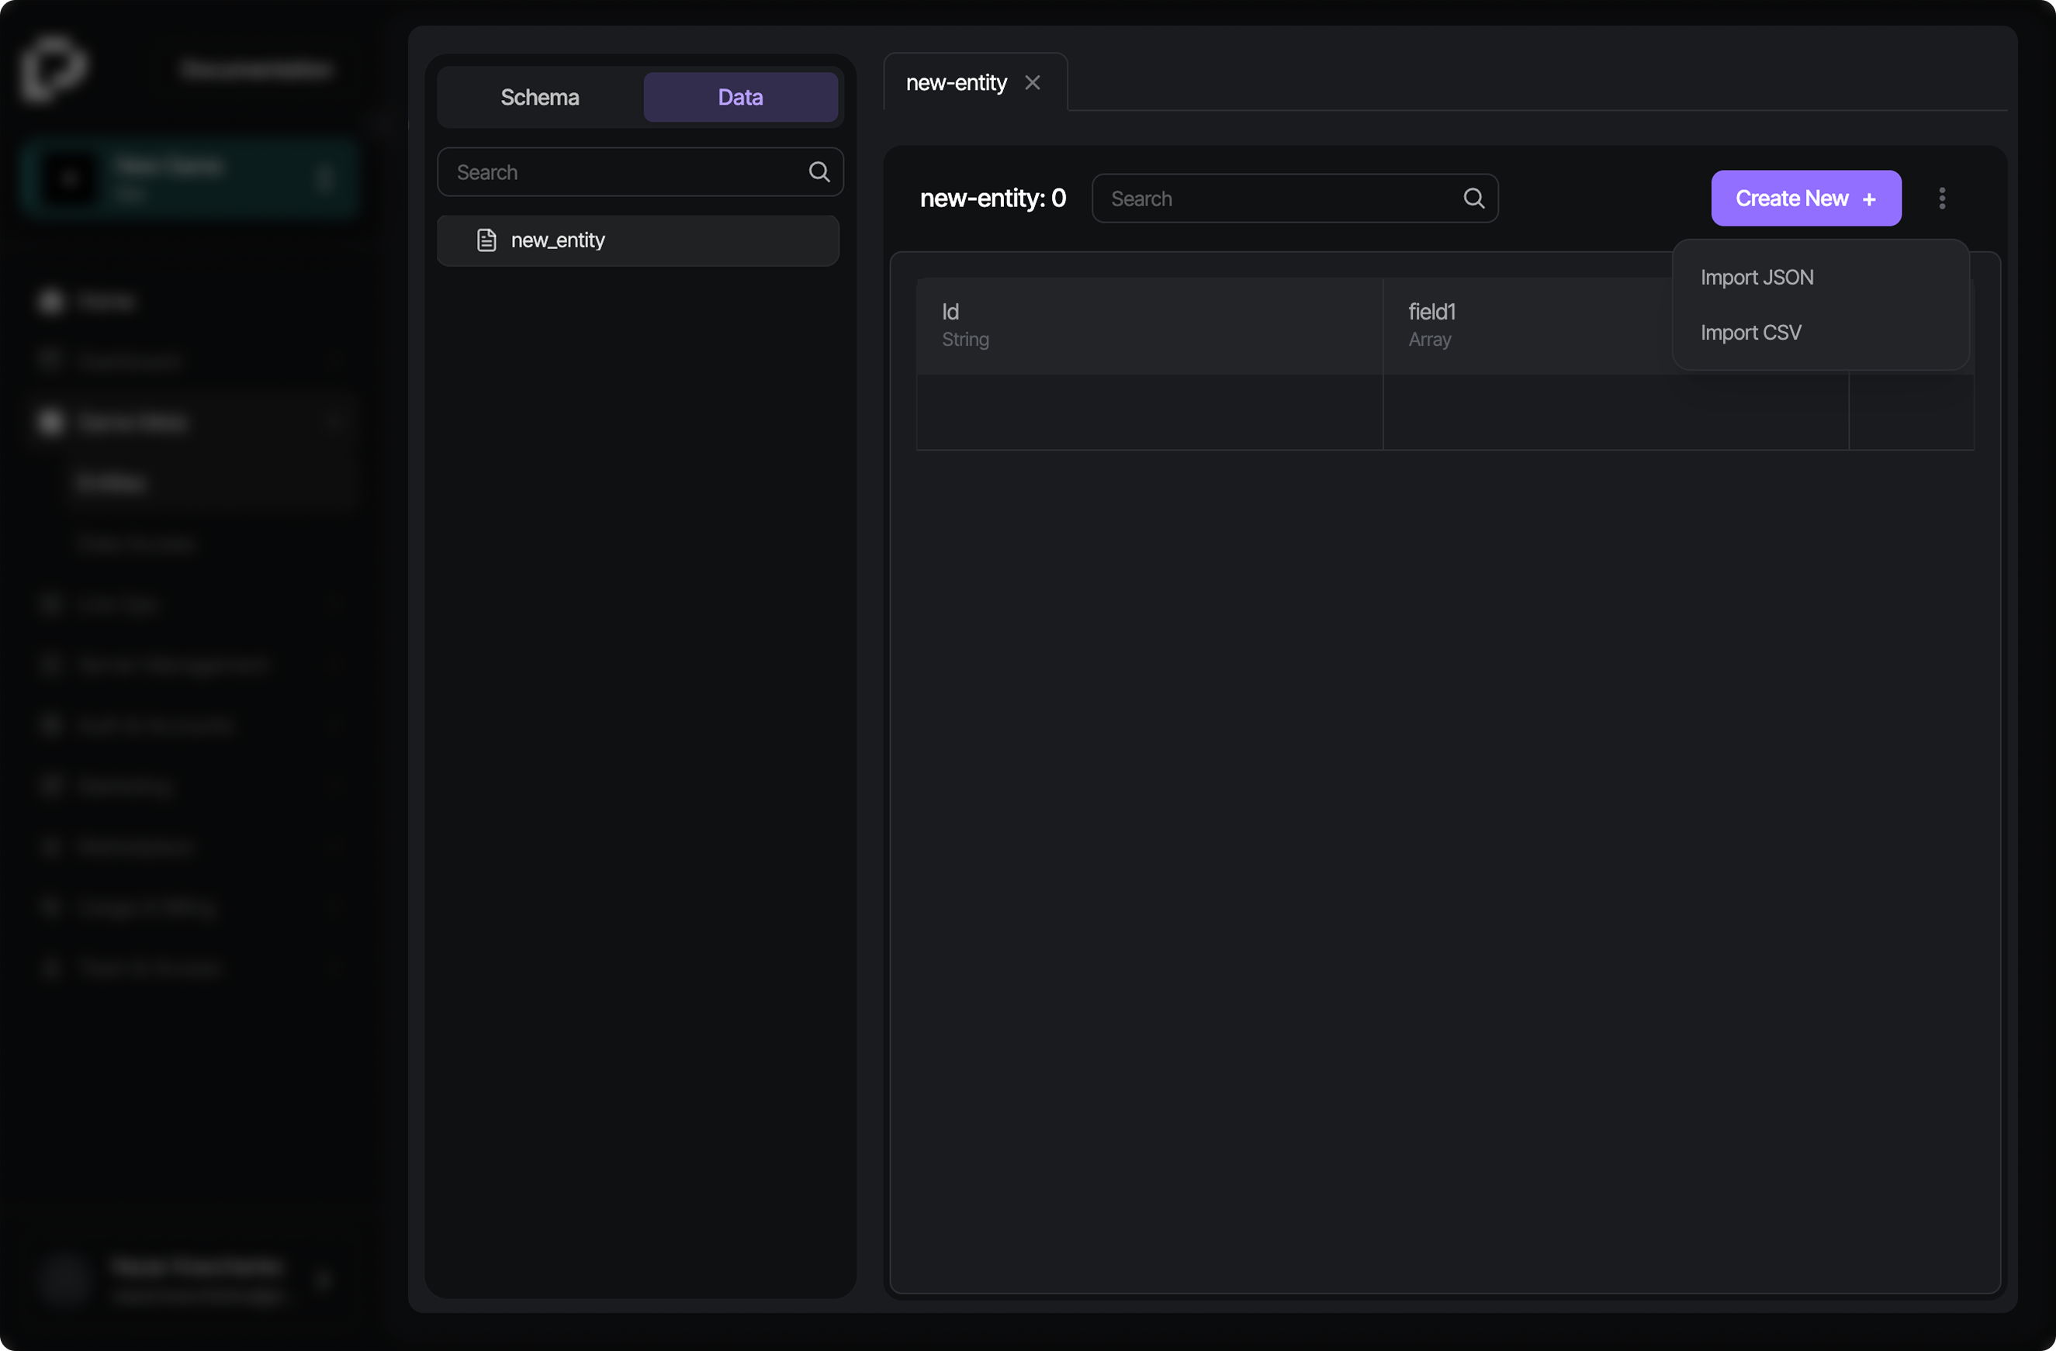2056x1351 pixels.
Task: Switch to the Schema tab
Action: pos(539,97)
